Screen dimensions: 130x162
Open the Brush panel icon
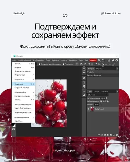click(x=84, y=78)
